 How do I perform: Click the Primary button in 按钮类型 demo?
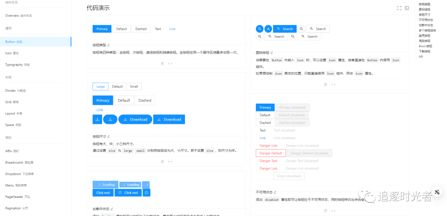[102, 29]
